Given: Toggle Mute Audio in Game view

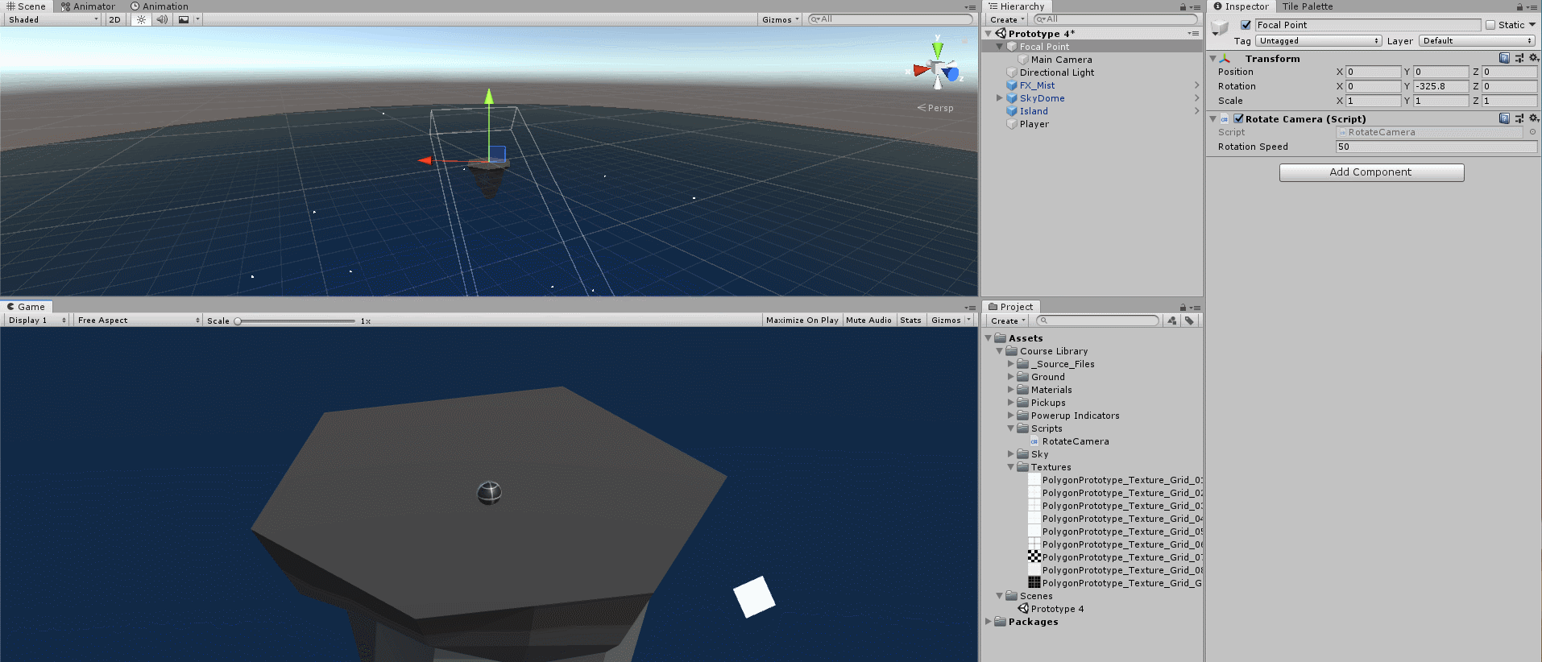Looking at the screenshot, I should (868, 321).
